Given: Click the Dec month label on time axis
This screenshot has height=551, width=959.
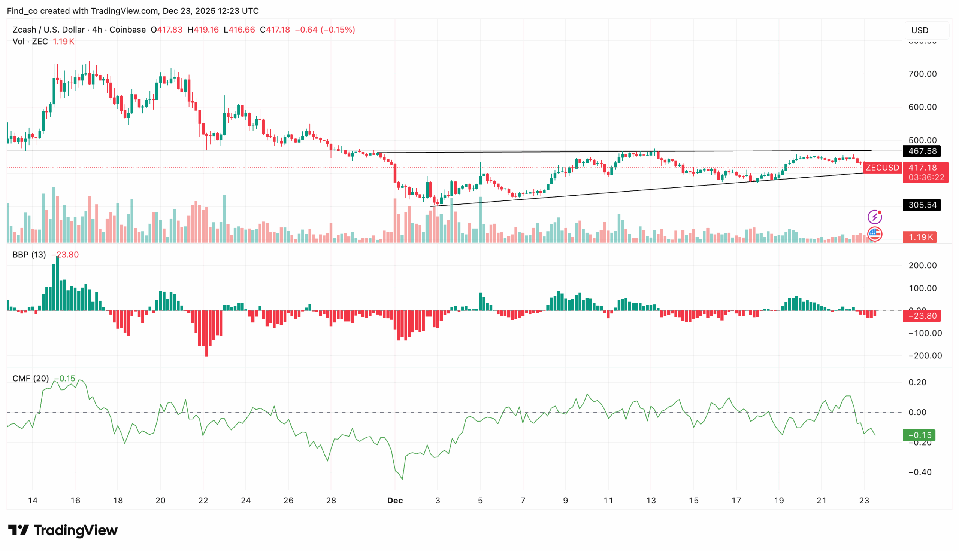Looking at the screenshot, I should 395,500.
